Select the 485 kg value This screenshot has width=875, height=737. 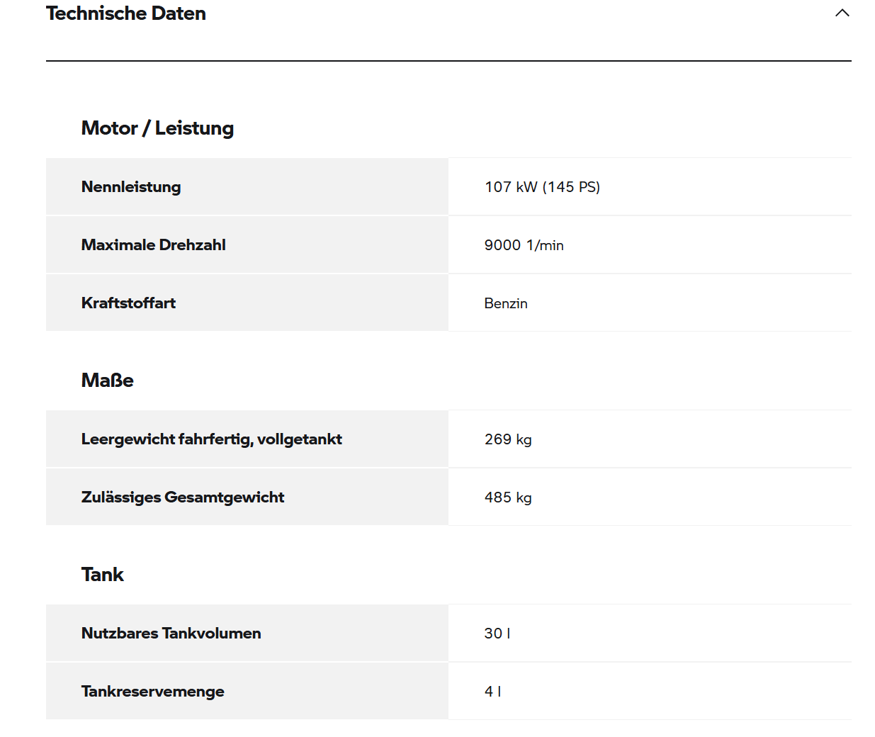[x=508, y=497]
